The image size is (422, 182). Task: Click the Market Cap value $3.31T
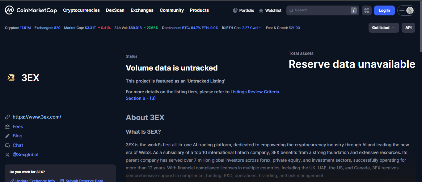90,28
